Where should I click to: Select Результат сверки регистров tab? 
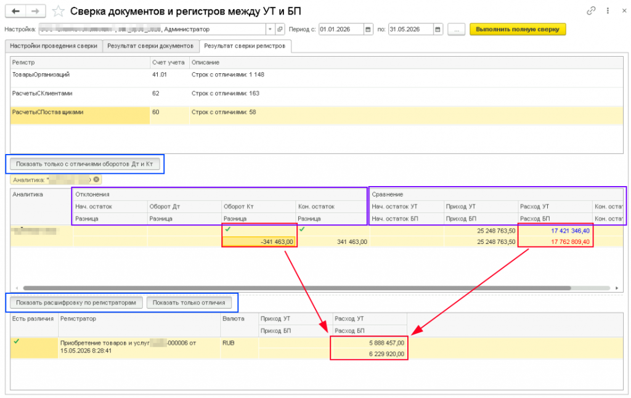245,46
